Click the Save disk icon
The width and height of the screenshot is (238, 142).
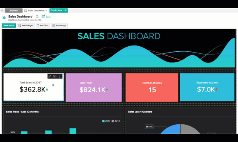click(x=44, y=16)
